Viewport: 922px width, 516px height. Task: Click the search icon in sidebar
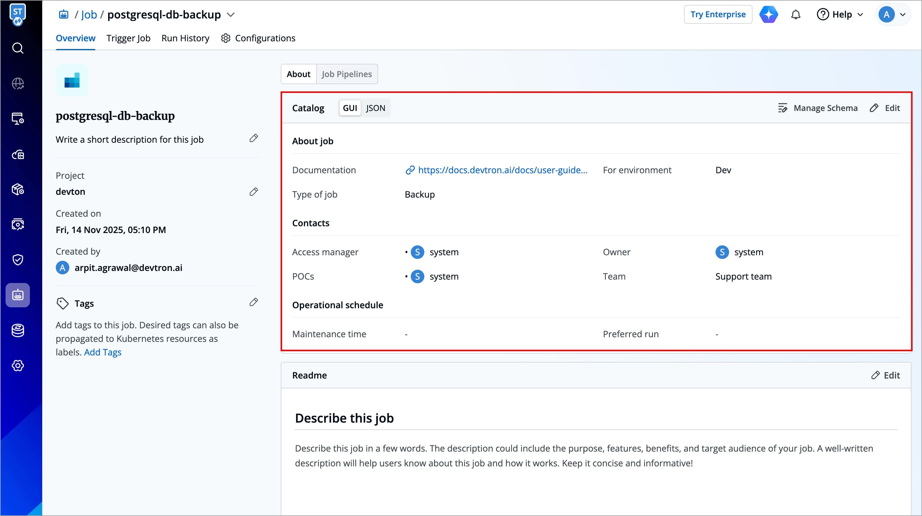coord(18,48)
